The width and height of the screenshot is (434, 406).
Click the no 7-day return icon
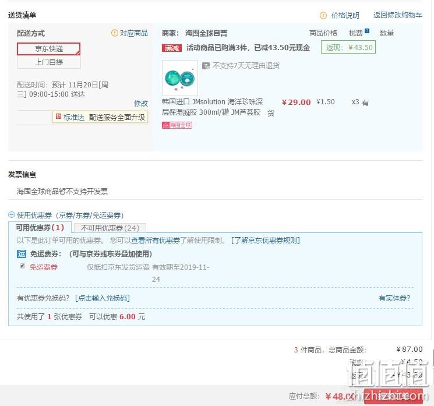click(206, 66)
